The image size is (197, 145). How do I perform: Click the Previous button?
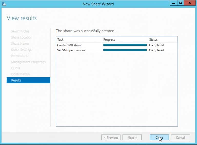(111, 138)
